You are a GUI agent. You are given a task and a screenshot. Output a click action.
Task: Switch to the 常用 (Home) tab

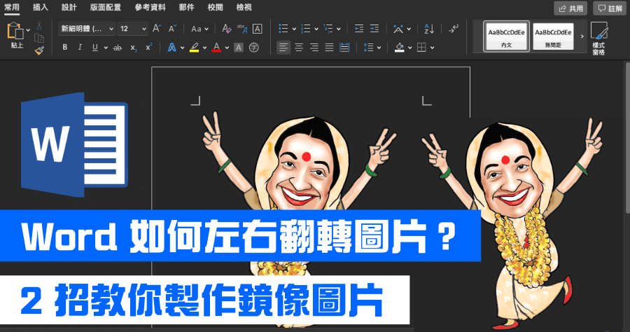click(12, 7)
